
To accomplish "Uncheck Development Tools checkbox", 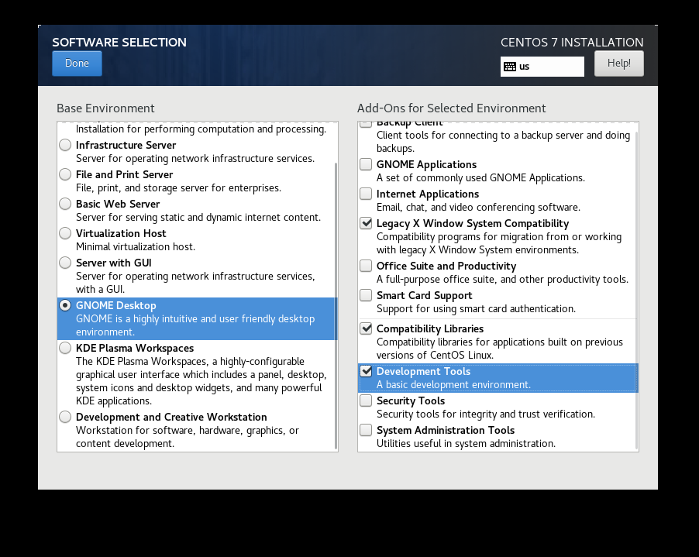I will [x=366, y=371].
